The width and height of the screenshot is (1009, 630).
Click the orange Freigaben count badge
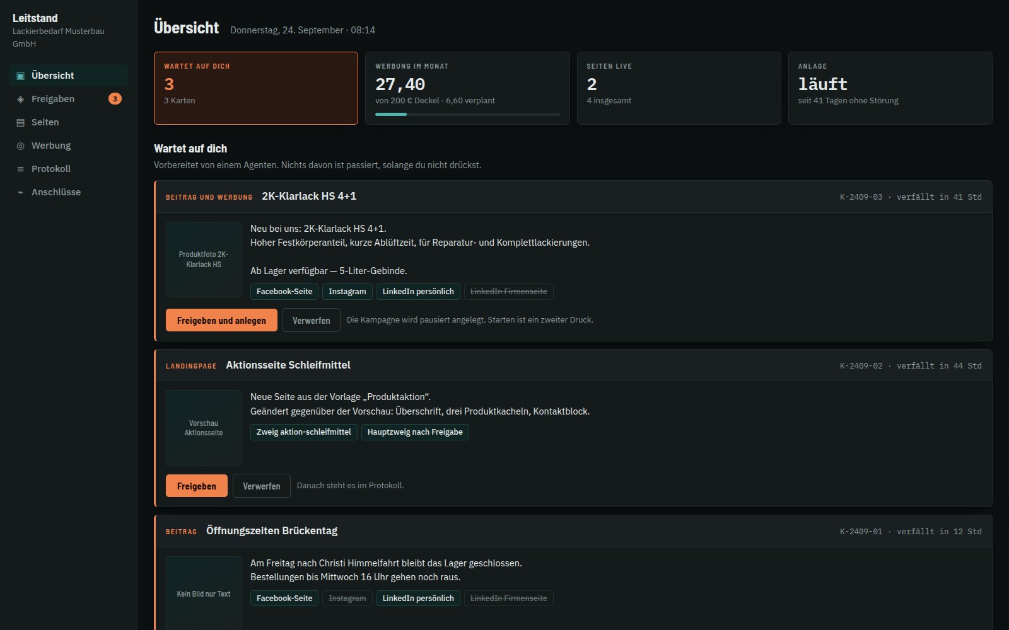(x=115, y=99)
